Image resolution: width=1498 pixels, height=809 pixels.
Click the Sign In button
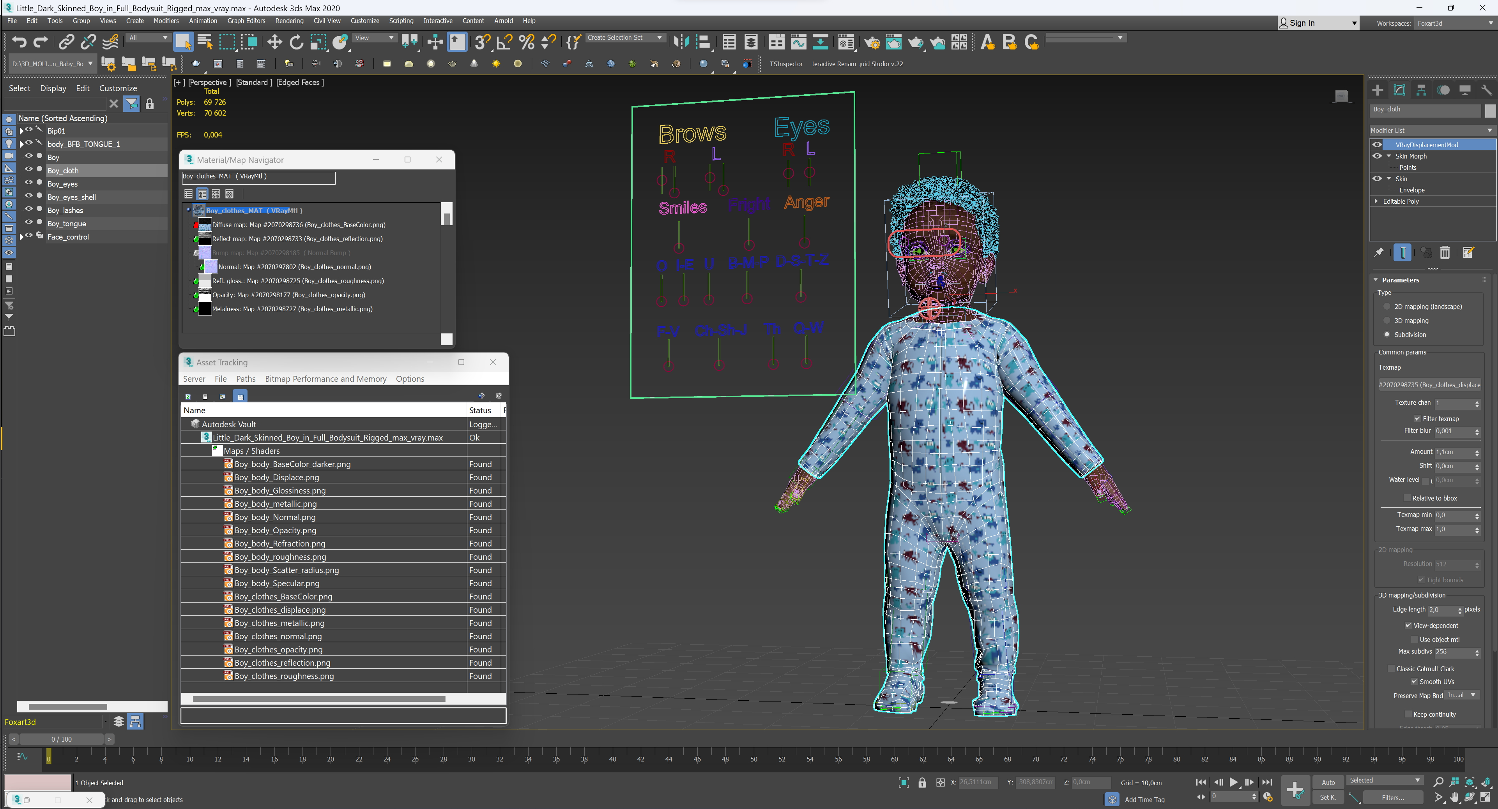pyautogui.click(x=1318, y=23)
